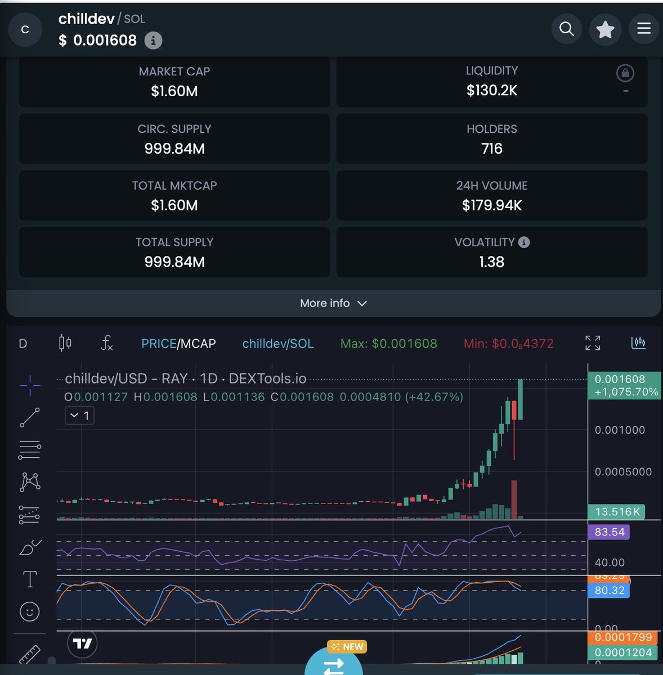Click the Min price label
The width and height of the screenshot is (663, 675).
pos(509,344)
